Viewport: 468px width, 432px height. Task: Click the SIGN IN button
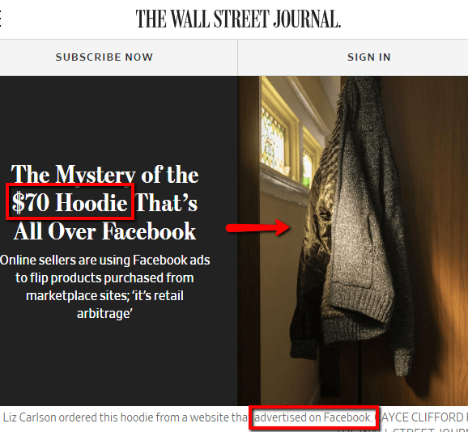[369, 57]
